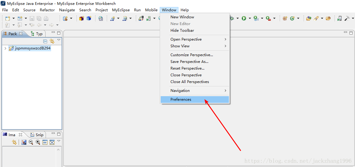Screen dimensions: 355x167
Task: Click the Save floppy disk icon
Action: [32, 18]
